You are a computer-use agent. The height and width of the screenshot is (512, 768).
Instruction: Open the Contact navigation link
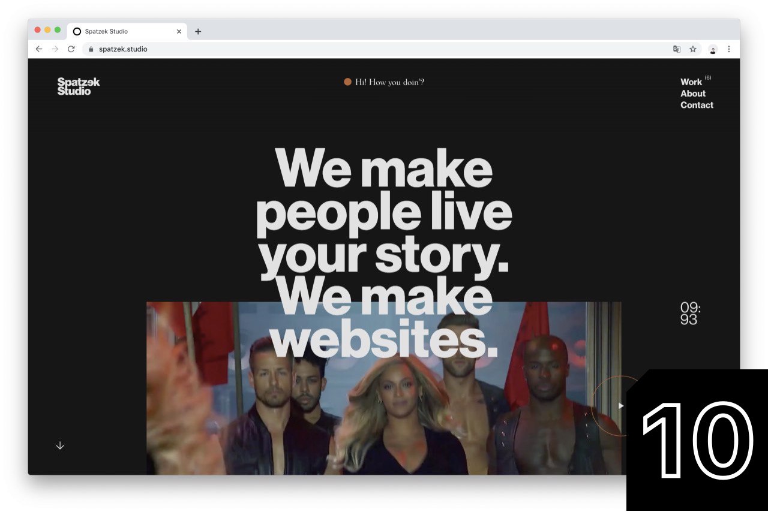point(697,105)
